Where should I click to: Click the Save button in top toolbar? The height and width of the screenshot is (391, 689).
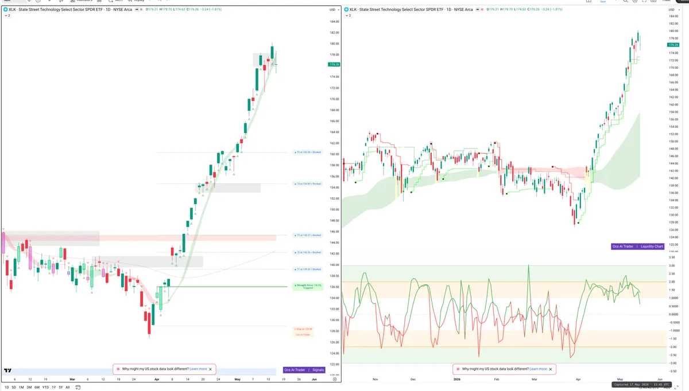click(603, 2)
